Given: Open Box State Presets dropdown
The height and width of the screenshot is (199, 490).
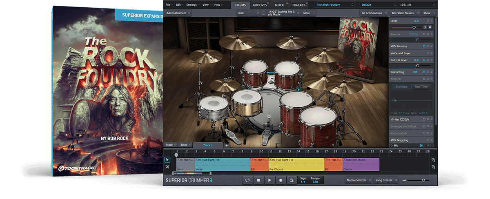Looking at the screenshot, I should 405,13.
